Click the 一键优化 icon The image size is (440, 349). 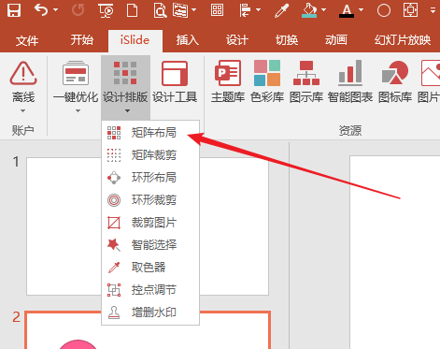(x=76, y=74)
